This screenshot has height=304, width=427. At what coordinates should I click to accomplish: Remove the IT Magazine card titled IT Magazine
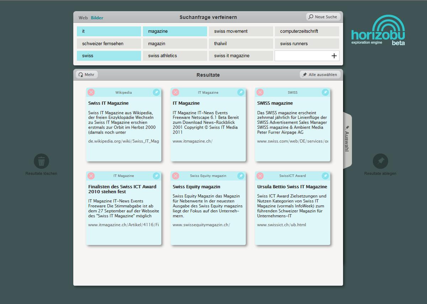[175, 92]
